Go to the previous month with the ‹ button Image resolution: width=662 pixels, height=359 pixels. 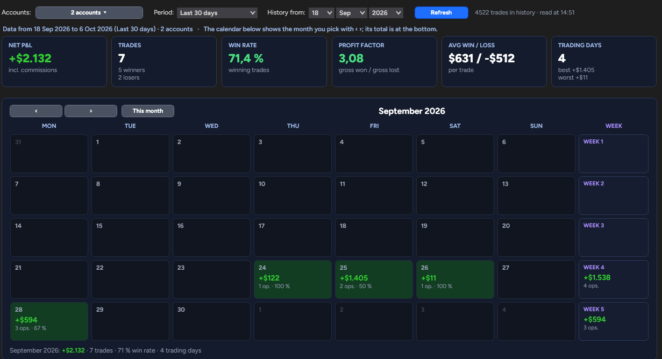(x=36, y=111)
